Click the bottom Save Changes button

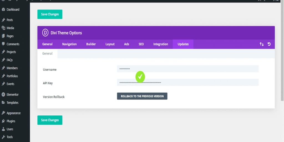[x=50, y=120]
